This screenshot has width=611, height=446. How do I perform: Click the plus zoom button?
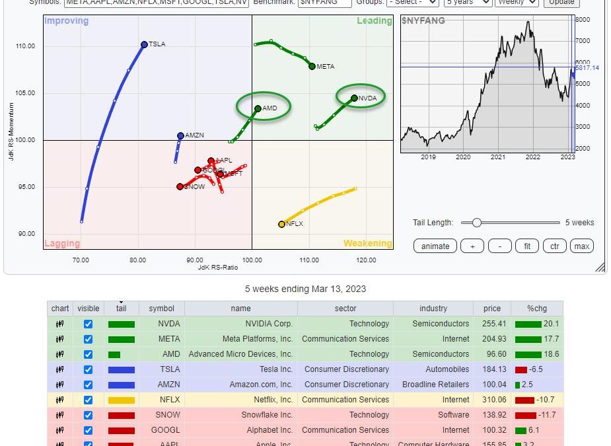472,246
